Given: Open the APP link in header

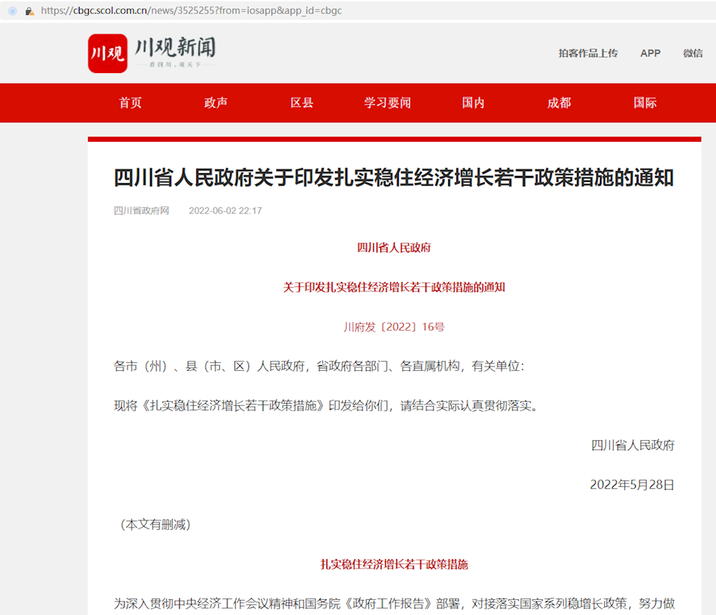Looking at the screenshot, I should click(x=650, y=54).
